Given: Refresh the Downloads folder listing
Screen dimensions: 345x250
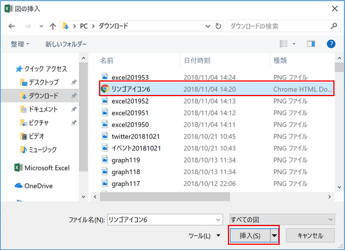Looking at the screenshot, I should (218, 26).
